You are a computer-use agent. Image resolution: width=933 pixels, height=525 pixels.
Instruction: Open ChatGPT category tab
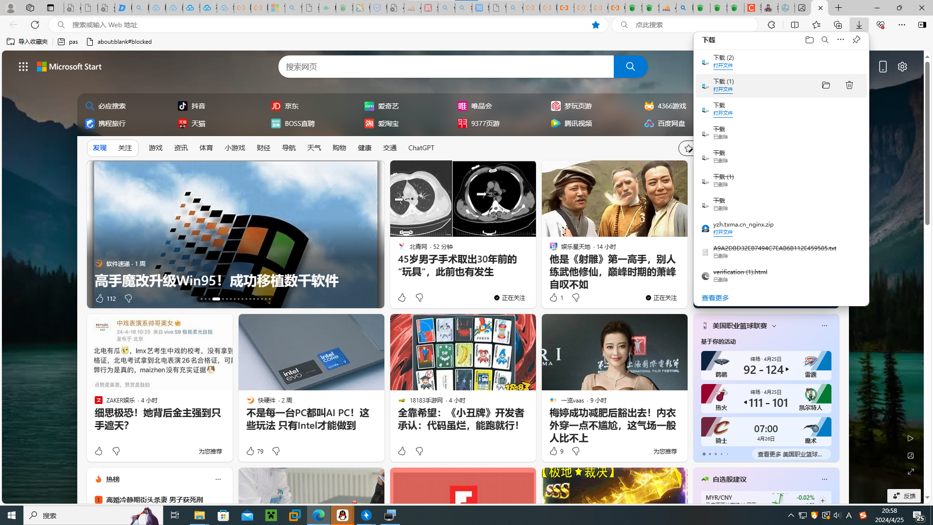[x=421, y=148]
